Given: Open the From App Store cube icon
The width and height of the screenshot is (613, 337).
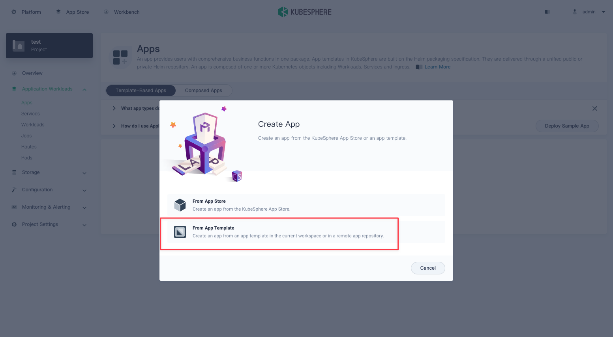Looking at the screenshot, I should [x=180, y=205].
